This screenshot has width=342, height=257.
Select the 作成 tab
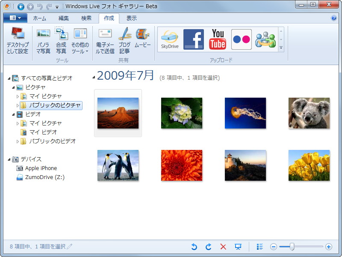coord(109,18)
